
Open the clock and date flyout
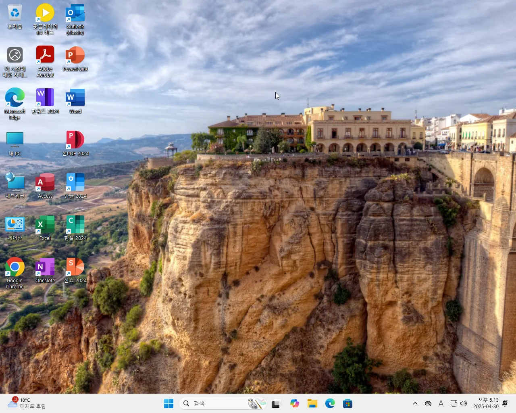(x=486, y=403)
